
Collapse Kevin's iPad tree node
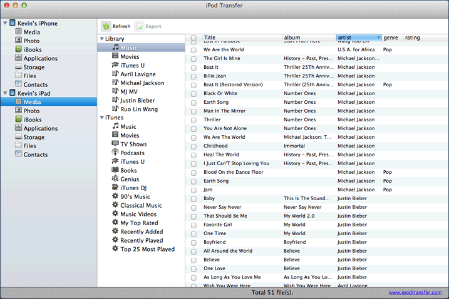[5, 93]
